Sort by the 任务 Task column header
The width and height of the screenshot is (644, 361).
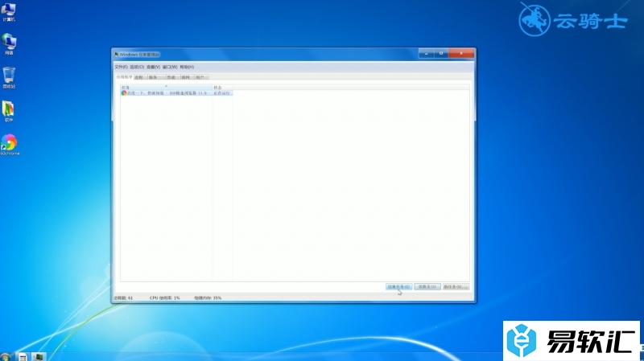click(x=167, y=88)
